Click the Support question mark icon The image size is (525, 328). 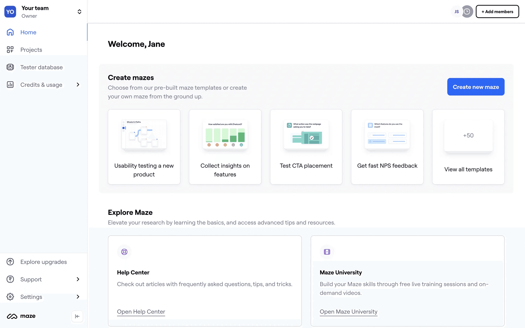coord(10,279)
